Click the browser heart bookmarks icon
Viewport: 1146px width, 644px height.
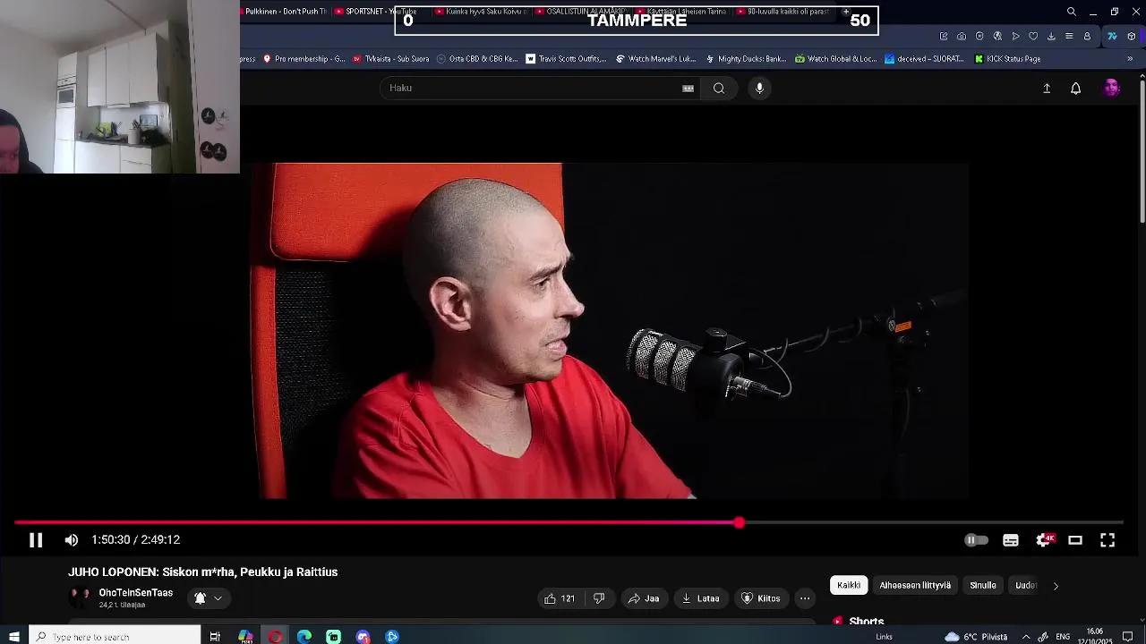click(x=1033, y=37)
